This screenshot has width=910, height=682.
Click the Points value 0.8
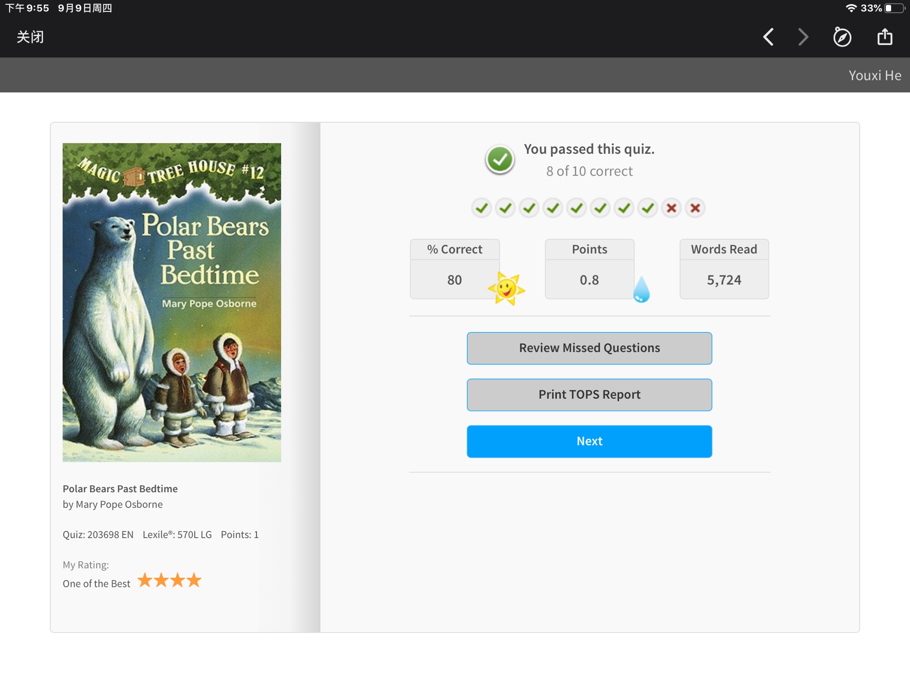[589, 280]
